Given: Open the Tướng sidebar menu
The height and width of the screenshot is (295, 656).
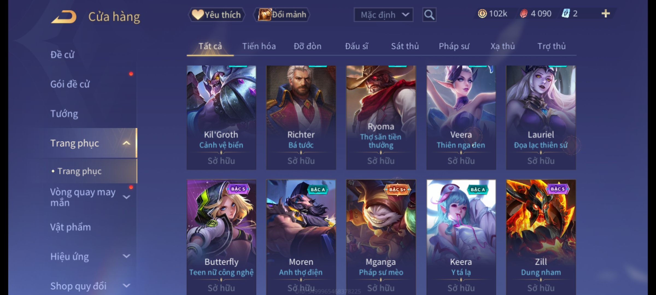Looking at the screenshot, I should coord(64,114).
